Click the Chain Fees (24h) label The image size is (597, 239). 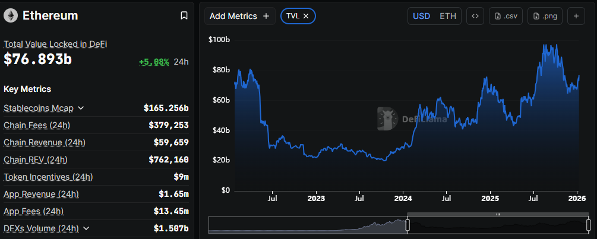[x=37, y=125]
